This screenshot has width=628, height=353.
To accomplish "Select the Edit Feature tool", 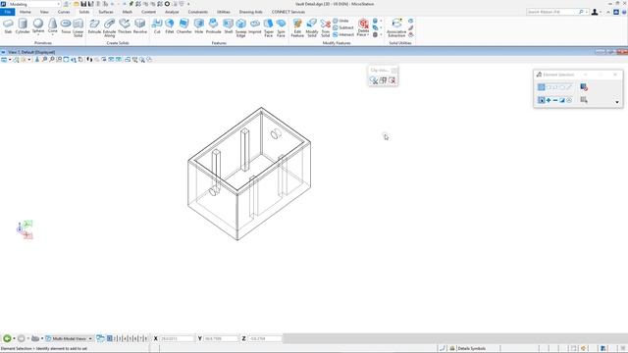I will click(297, 28).
